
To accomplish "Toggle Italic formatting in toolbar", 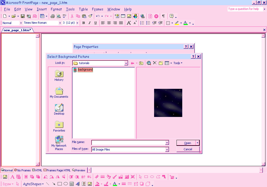I will 89,23.
